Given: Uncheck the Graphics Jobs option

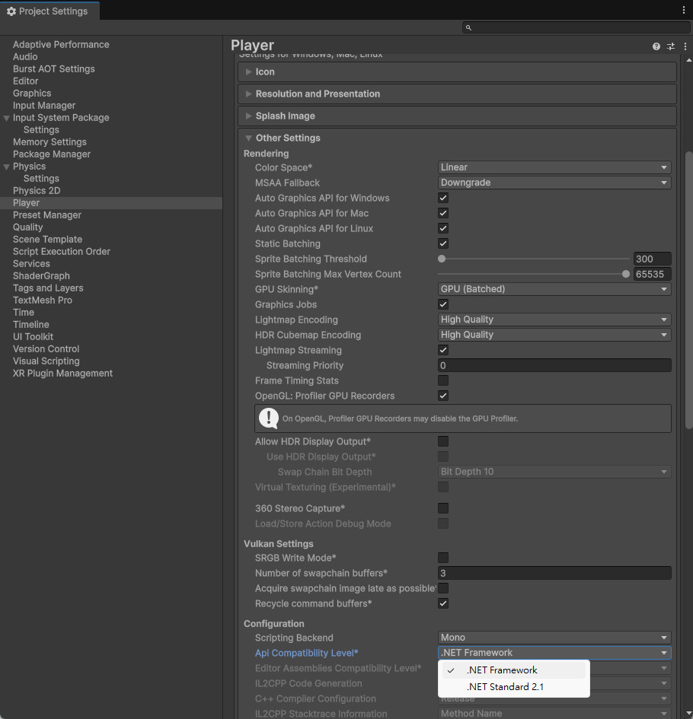Looking at the screenshot, I should click(443, 304).
